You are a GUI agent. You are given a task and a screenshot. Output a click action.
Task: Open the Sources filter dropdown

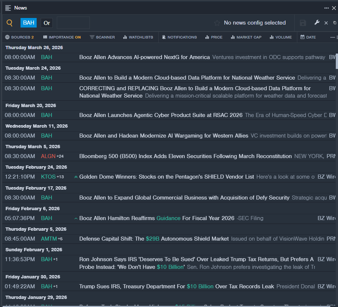pyautogui.click(x=19, y=37)
